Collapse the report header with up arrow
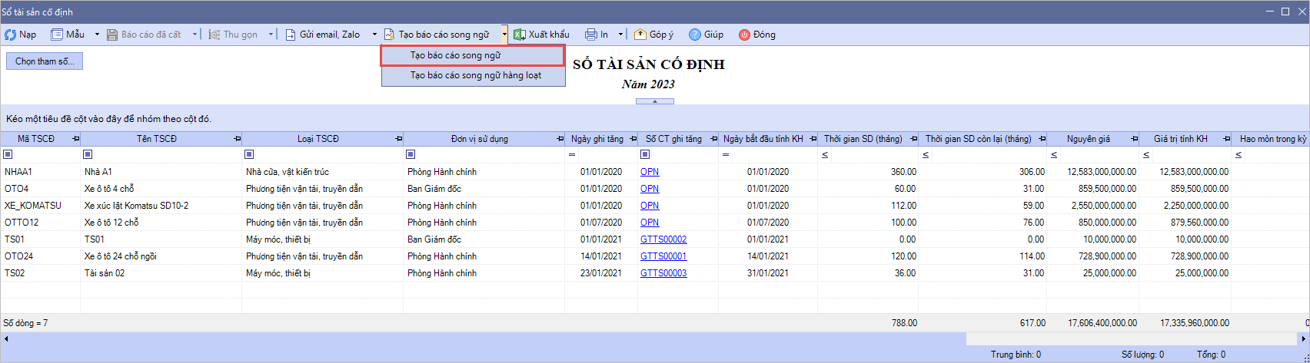The width and height of the screenshot is (1310, 363). point(654,101)
